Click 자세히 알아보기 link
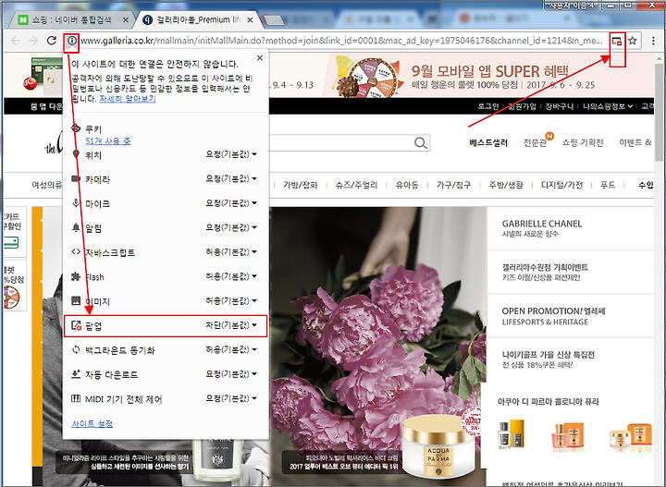666x487 pixels. pyautogui.click(x=128, y=99)
